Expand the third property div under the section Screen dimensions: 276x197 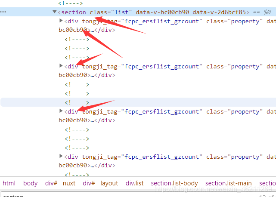pos(61,111)
